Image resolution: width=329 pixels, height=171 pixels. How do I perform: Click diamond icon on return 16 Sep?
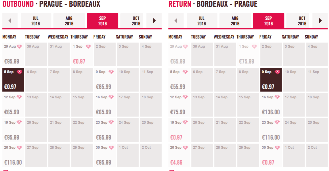point(277,97)
